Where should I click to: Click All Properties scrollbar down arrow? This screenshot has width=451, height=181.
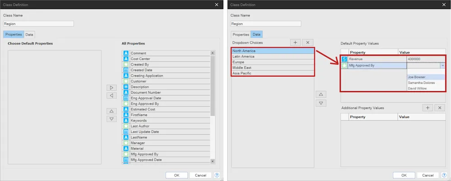(x=212, y=161)
